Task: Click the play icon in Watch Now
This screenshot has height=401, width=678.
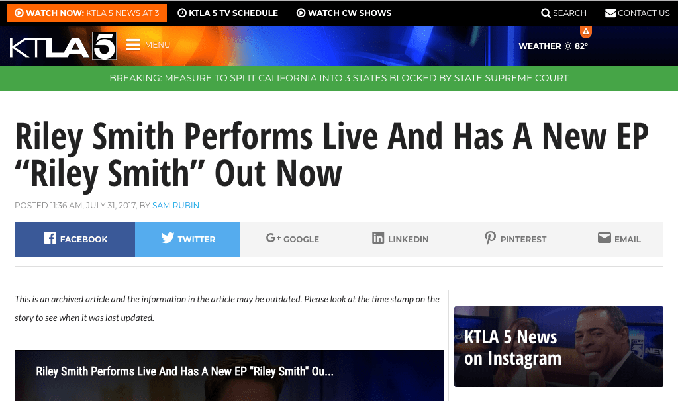Action: tap(19, 13)
